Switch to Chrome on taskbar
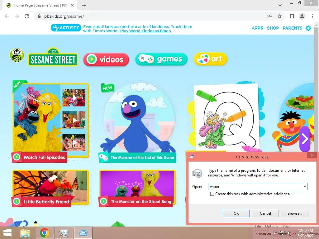 tap(44, 233)
